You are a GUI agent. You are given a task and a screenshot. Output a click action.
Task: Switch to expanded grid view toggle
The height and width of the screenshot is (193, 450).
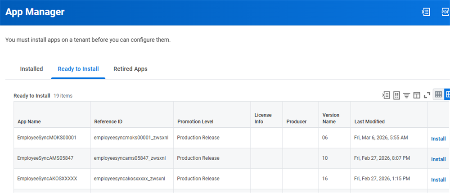point(447,94)
